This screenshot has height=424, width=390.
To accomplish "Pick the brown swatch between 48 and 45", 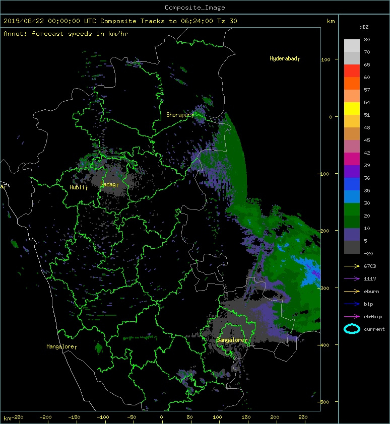I will (352, 134).
